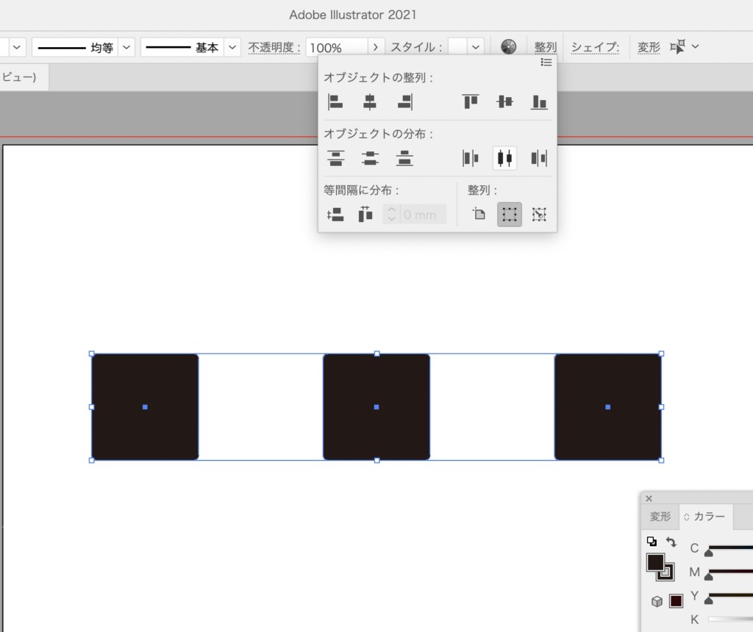Click the horizontal distribute left icon
Viewport: 753px width, 632px height.
471,158
